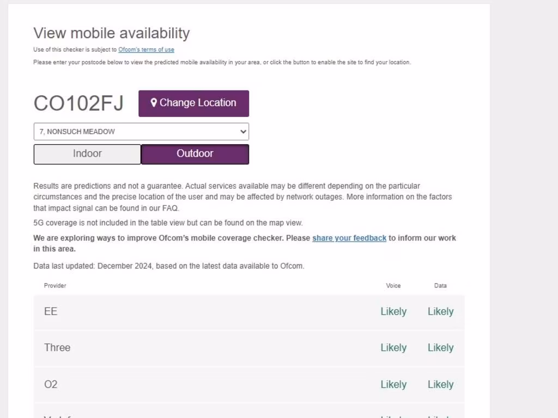Open the 7, Nonsuch Meadow address dropdown
The image size is (558, 418).
(x=136, y=132)
